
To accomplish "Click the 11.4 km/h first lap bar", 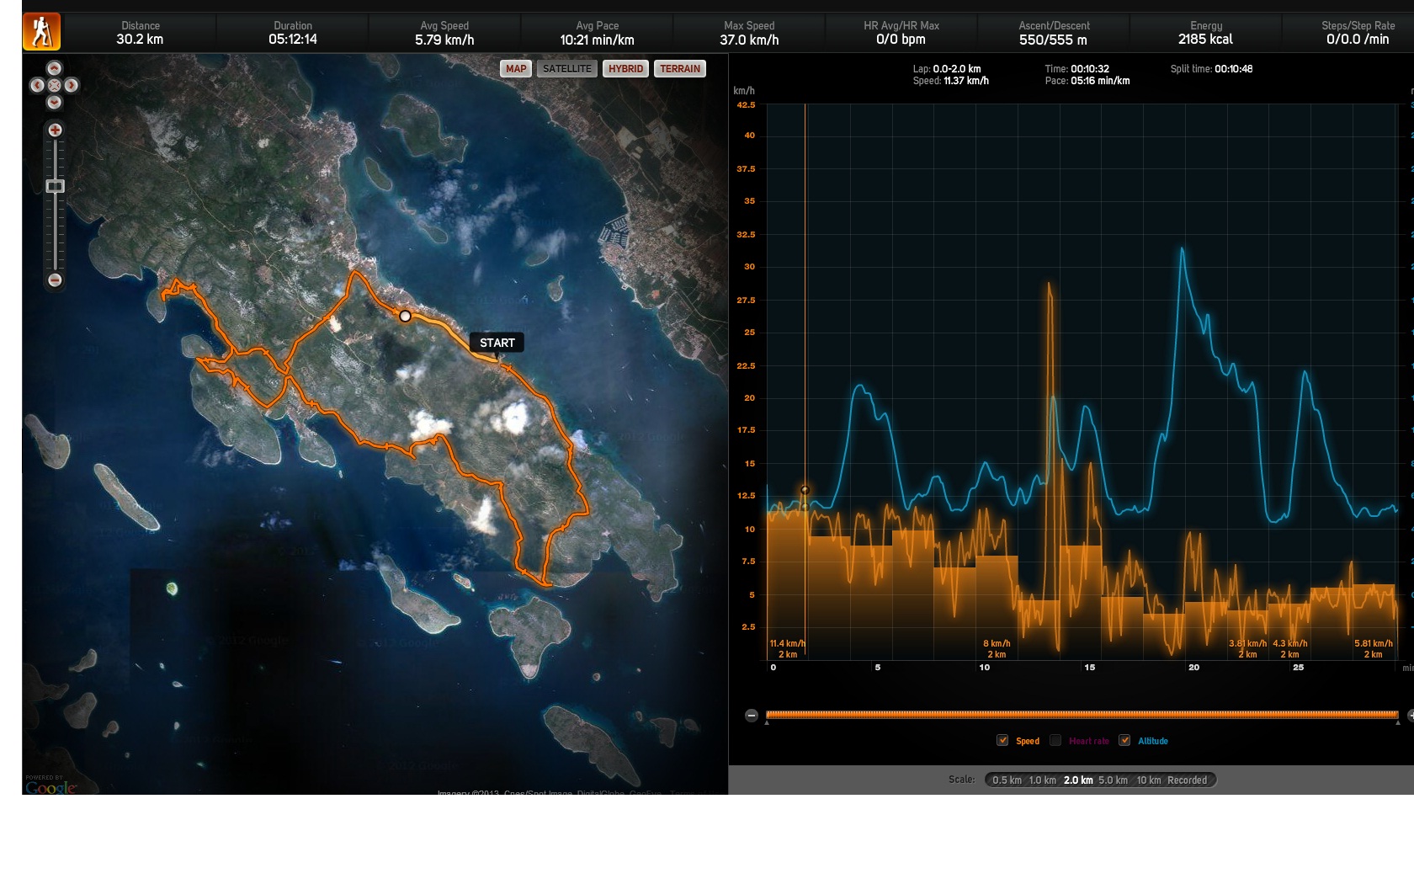I will coord(787,584).
